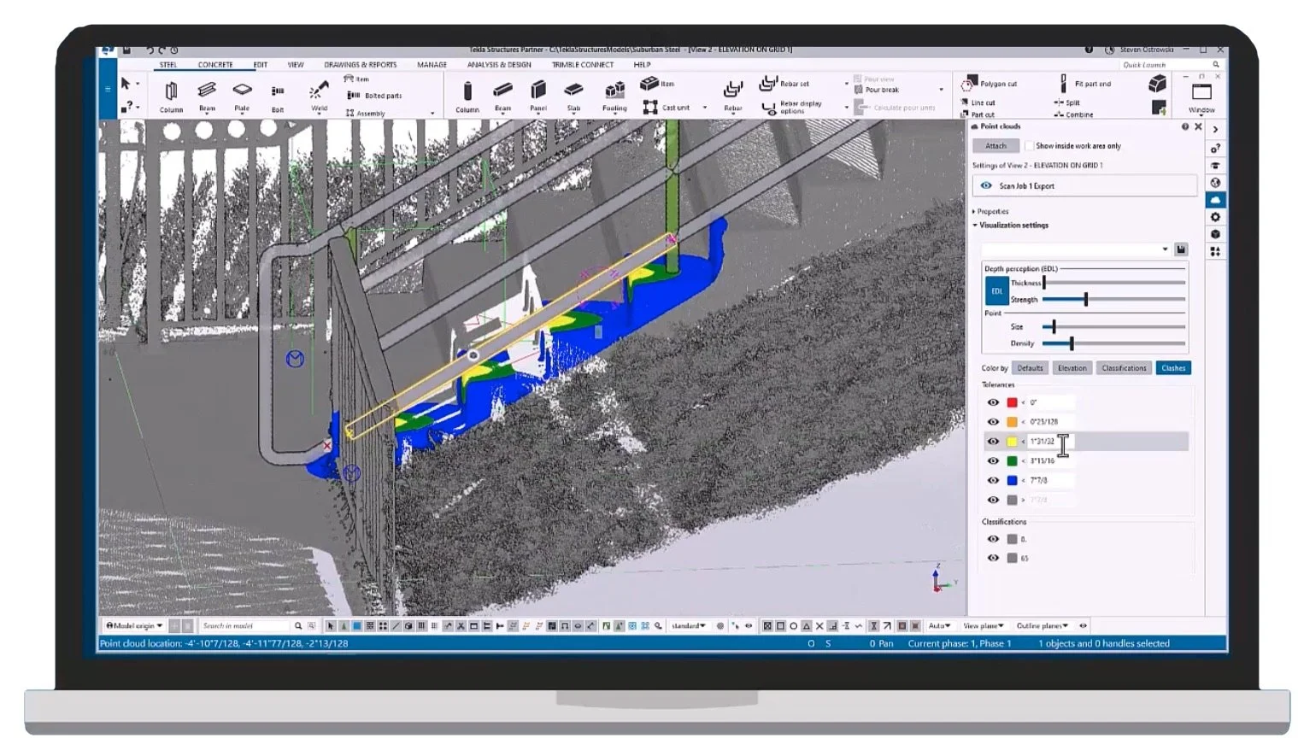This screenshot has height=750, width=1298.
Task: Select the steel Column tool
Action: click(x=171, y=97)
